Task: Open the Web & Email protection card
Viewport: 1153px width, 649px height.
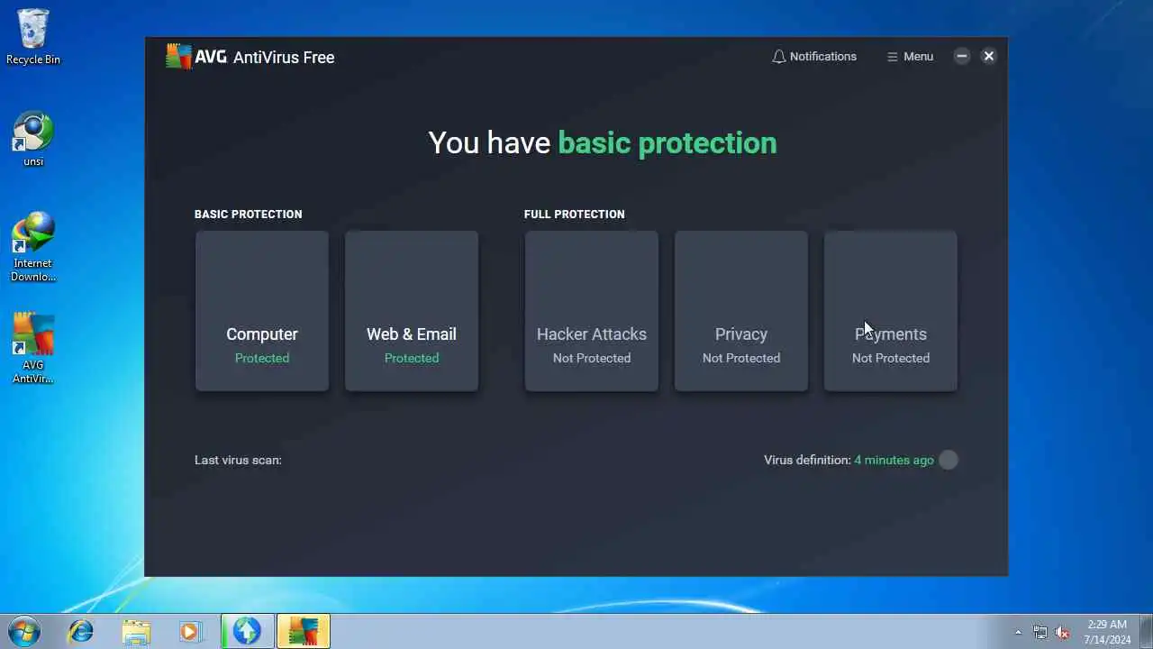Action: pyautogui.click(x=412, y=311)
